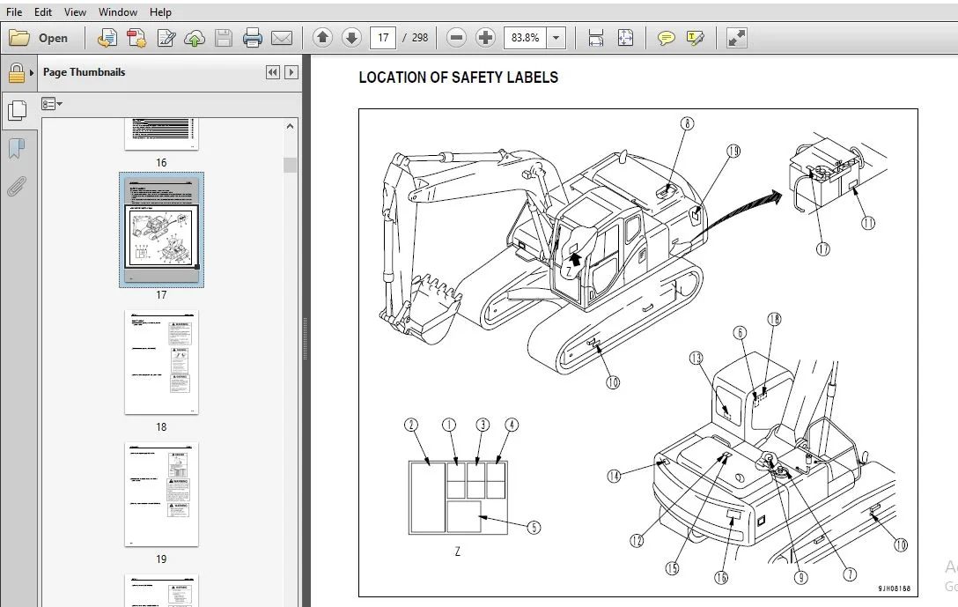Select the page 19 thumbnail
This screenshot has width=958, height=607.
(161, 494)
